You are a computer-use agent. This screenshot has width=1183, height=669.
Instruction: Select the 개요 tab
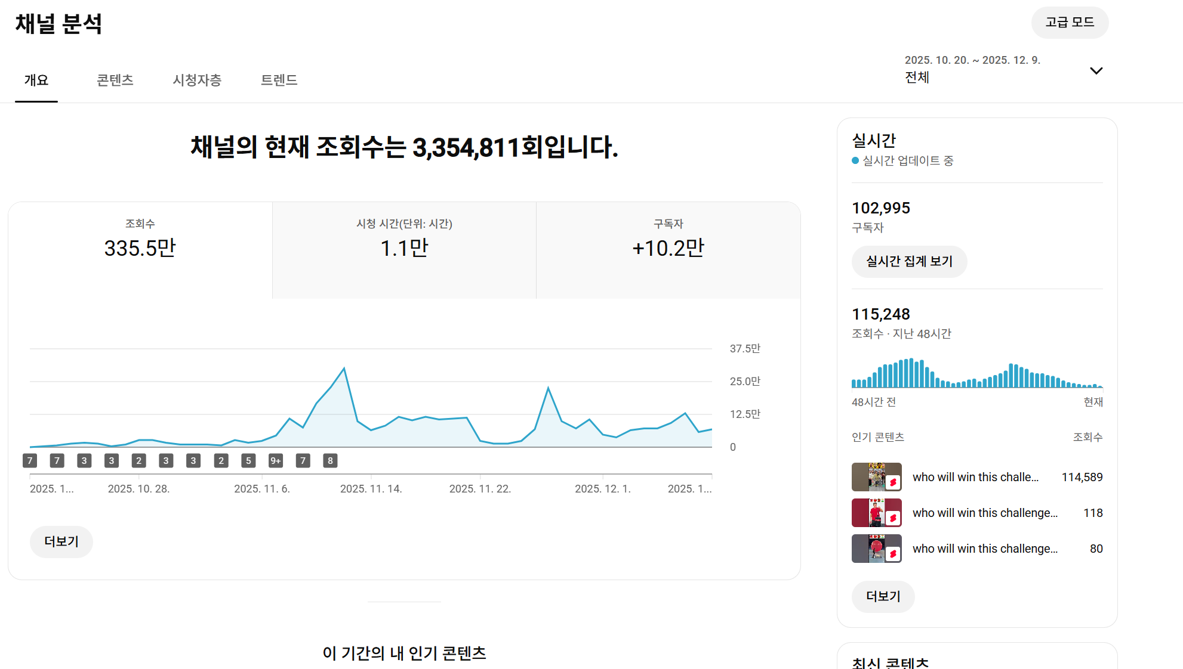coord(36,80)
